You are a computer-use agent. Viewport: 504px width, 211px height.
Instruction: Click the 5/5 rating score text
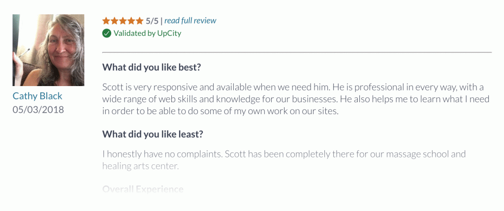click(152, 21)
